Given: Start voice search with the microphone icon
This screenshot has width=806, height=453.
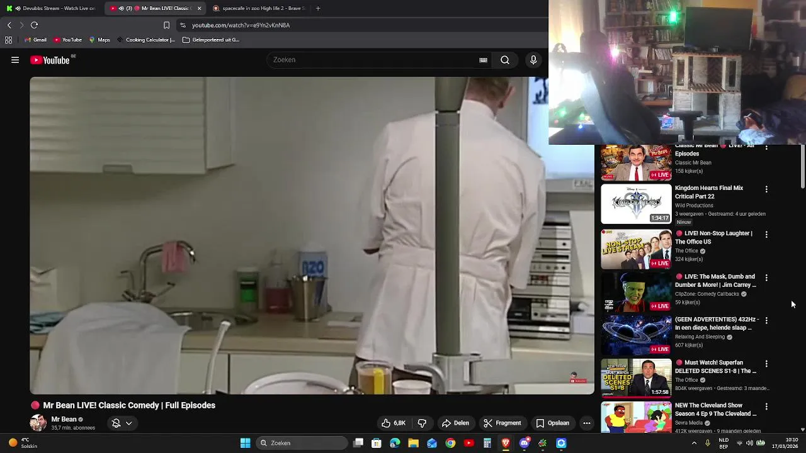Looking at the screenshot, I should 533,60.
